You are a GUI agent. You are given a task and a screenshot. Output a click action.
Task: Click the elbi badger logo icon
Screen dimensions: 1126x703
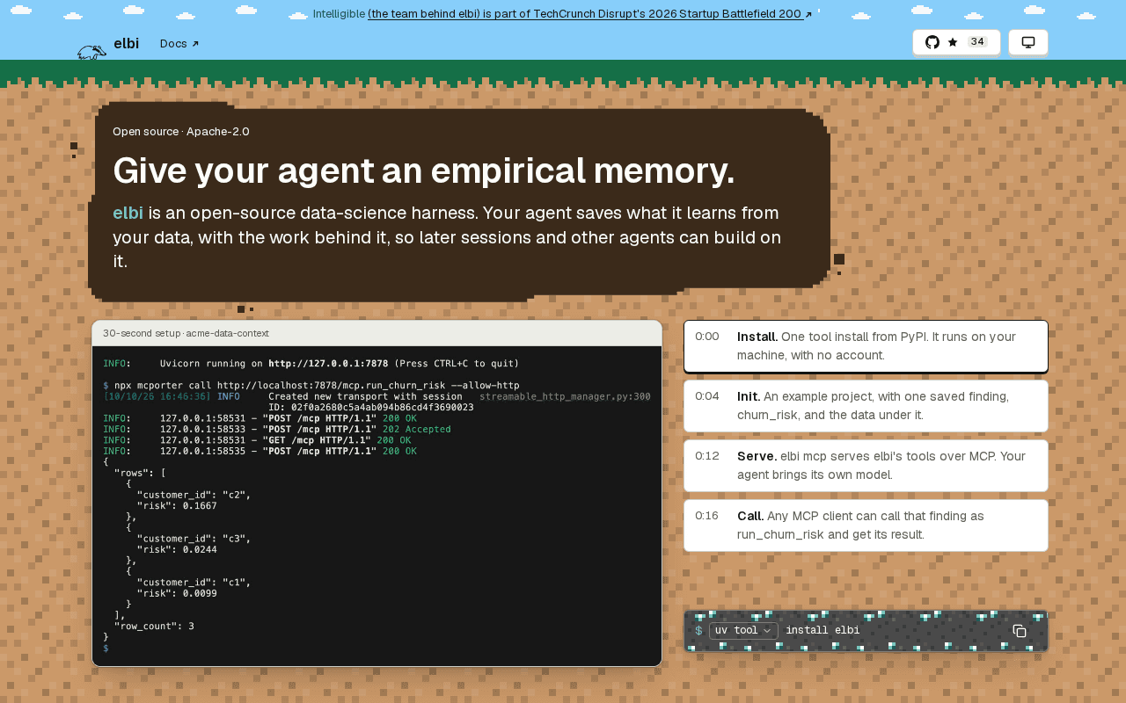tap(91, 53)
